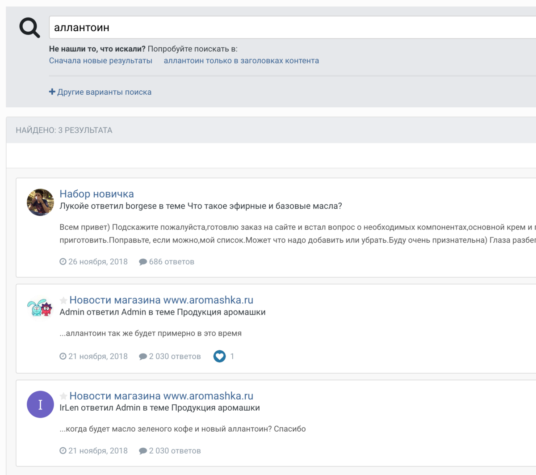This screenshot has height=475, width=536.
Task: Click the blue heart reaction icon
Action: pyautogui.click(x=219, y=356)
